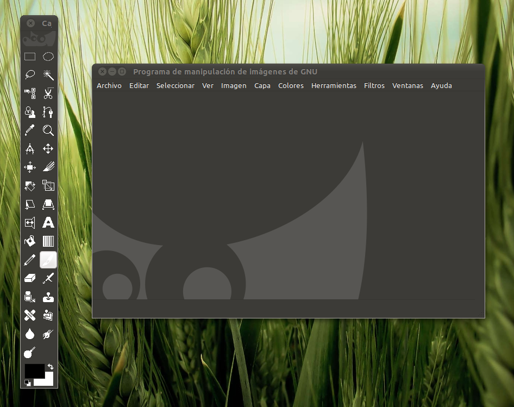Open the Ver menu
This screenshot has width=514, height=407.
point(208,86)
